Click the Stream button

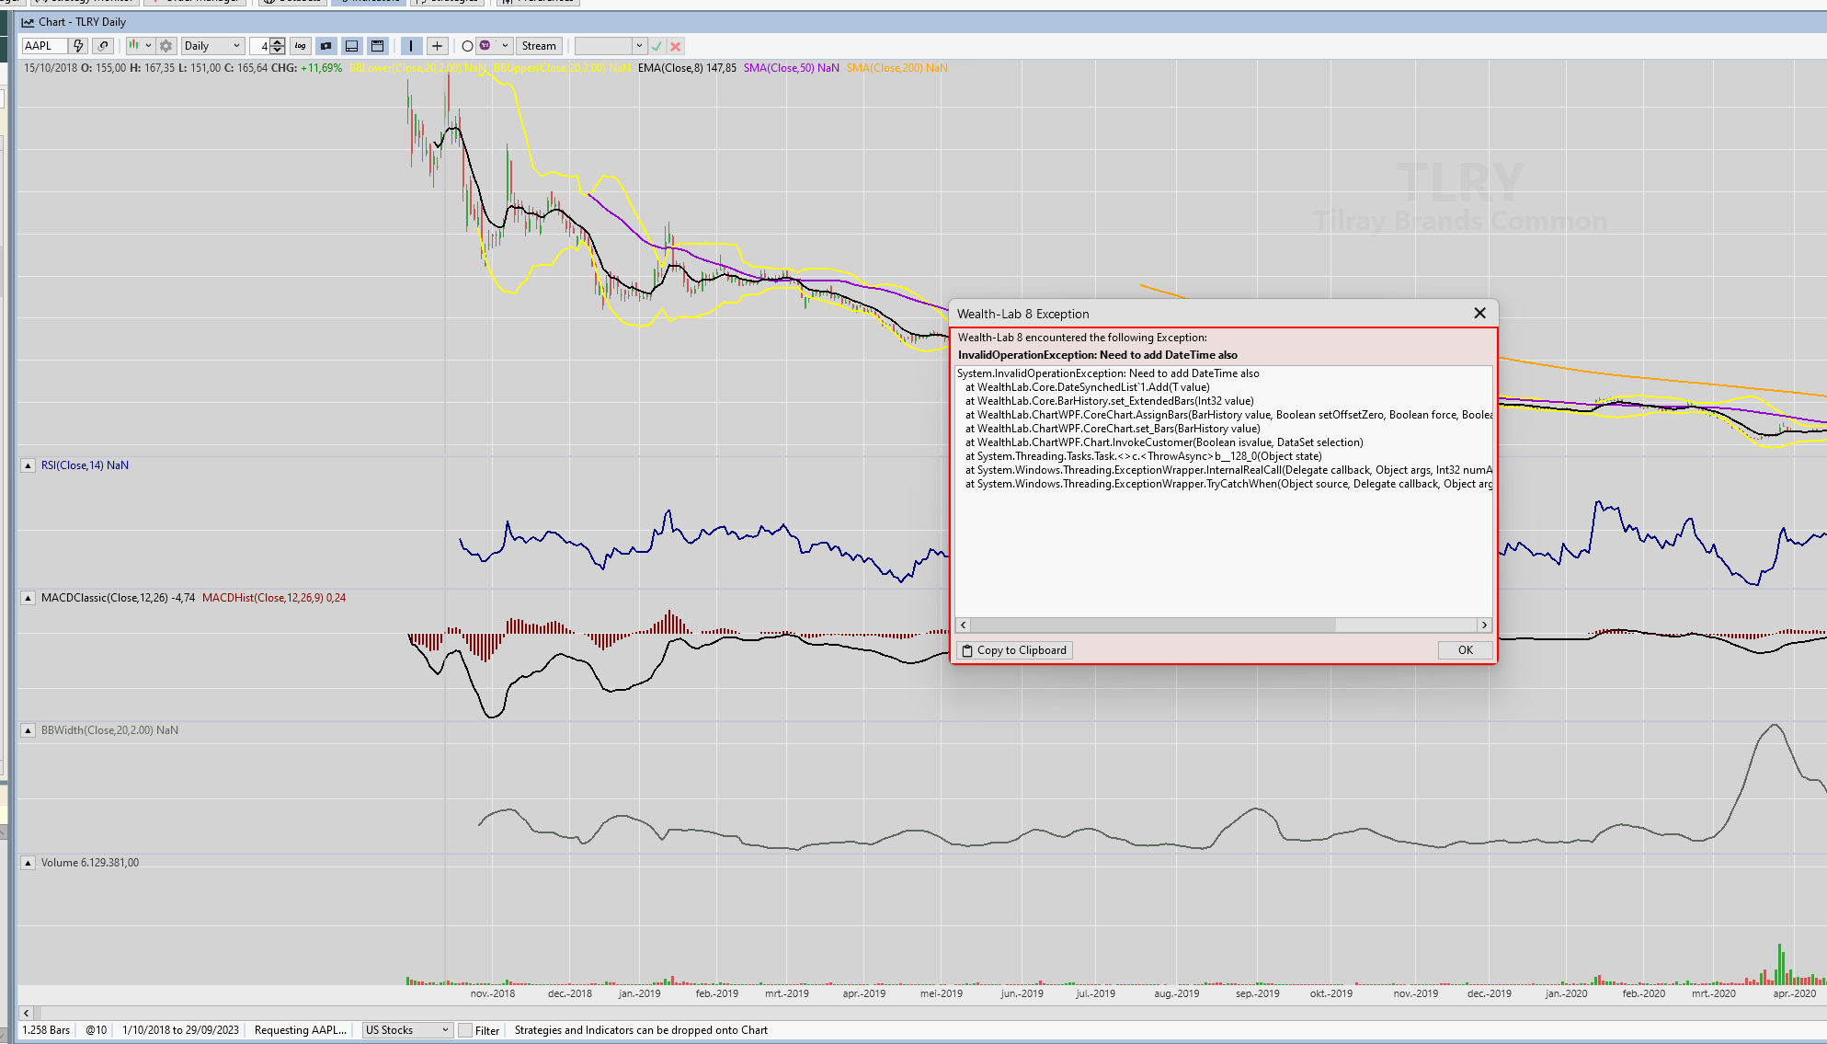tap(539, 45)
